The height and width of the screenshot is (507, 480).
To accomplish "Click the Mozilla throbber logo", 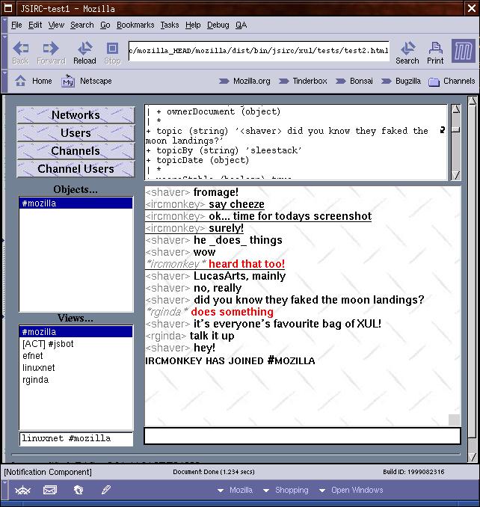I will pyautogui.click(x=464, y=51).
